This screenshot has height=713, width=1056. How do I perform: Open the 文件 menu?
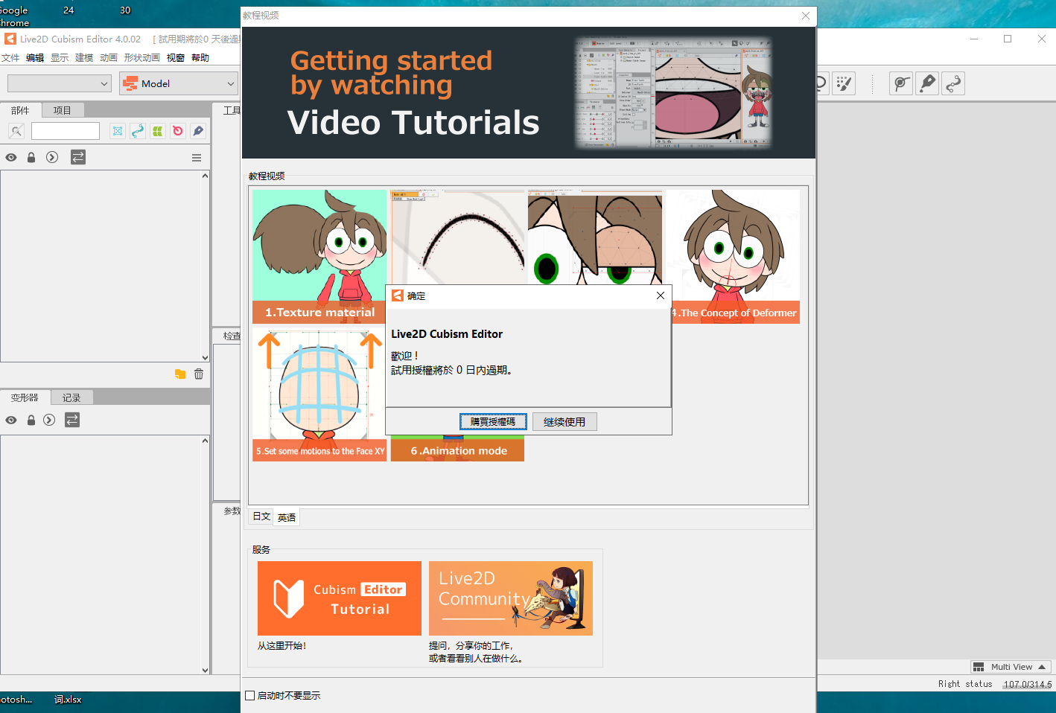[x=10, y=57]
